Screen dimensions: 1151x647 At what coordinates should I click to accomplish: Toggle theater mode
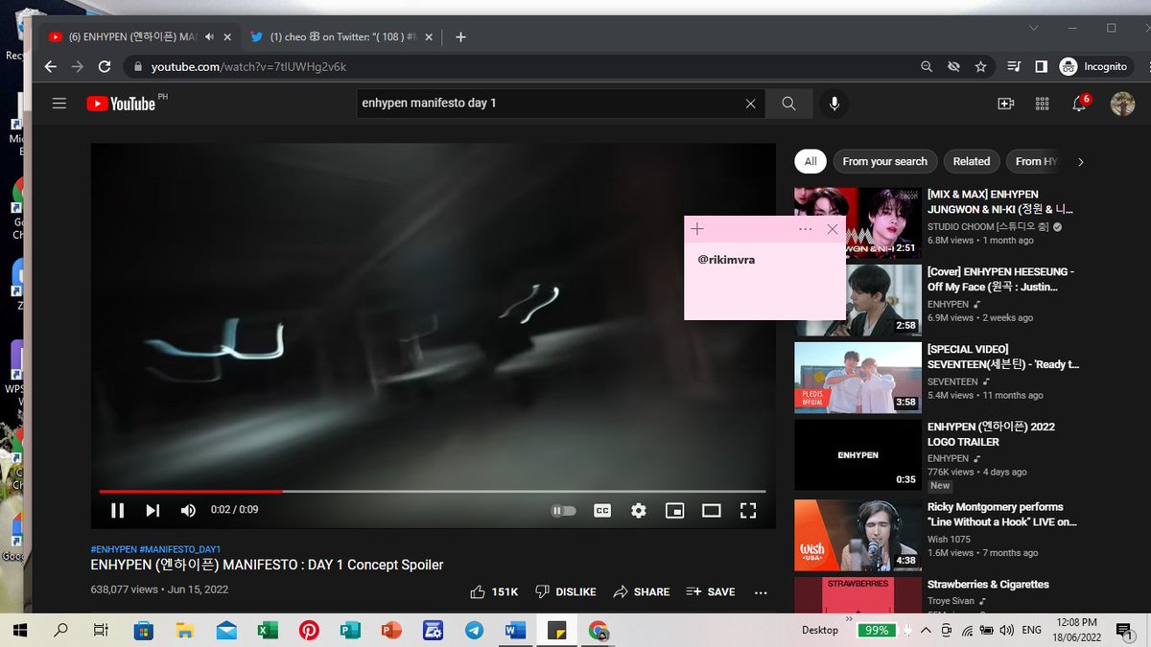[712, 511]
